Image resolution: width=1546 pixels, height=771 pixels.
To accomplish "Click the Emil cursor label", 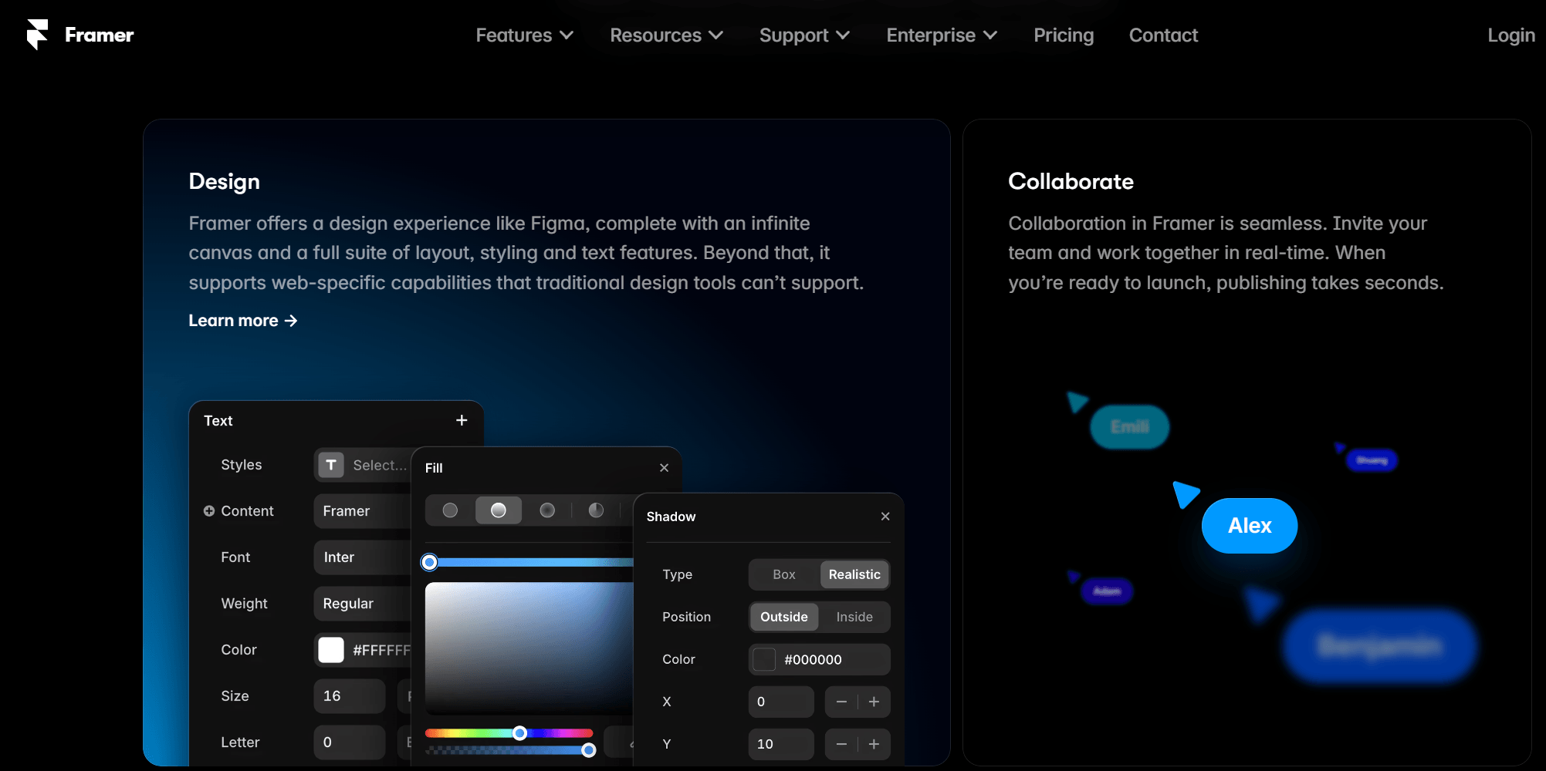I will 1130,427.
